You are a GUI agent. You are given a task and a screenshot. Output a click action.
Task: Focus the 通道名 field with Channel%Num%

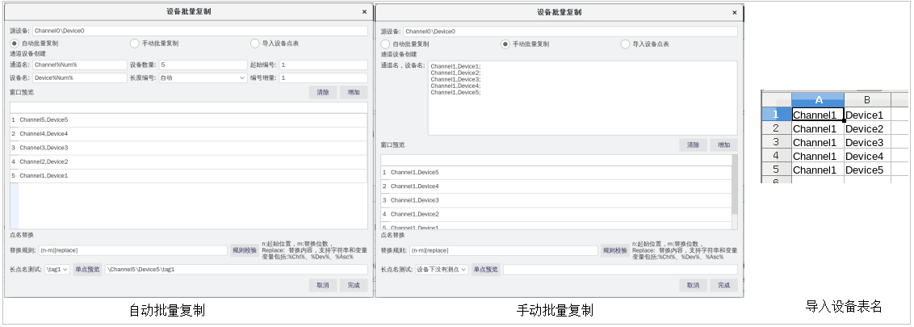pyautogui.click(x=78, y=65)
